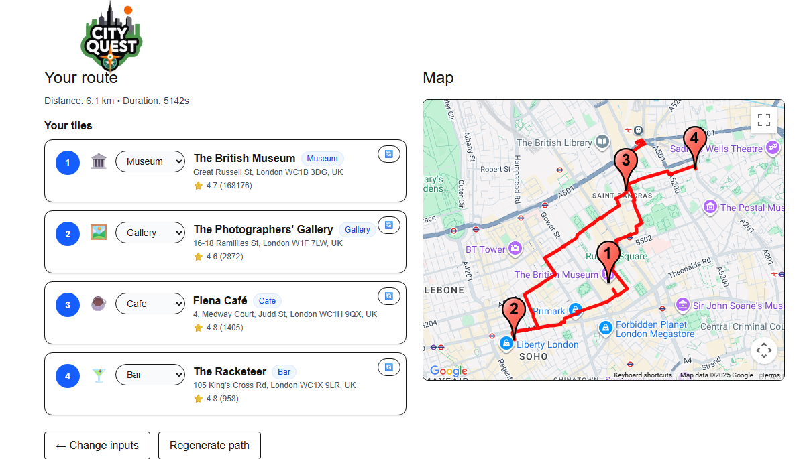Click the Liberty London shopping icon on map
Viewport: 807px width, 459px height.
506,344
